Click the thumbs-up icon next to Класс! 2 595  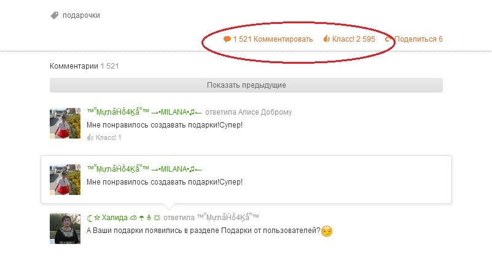(327, 39)
